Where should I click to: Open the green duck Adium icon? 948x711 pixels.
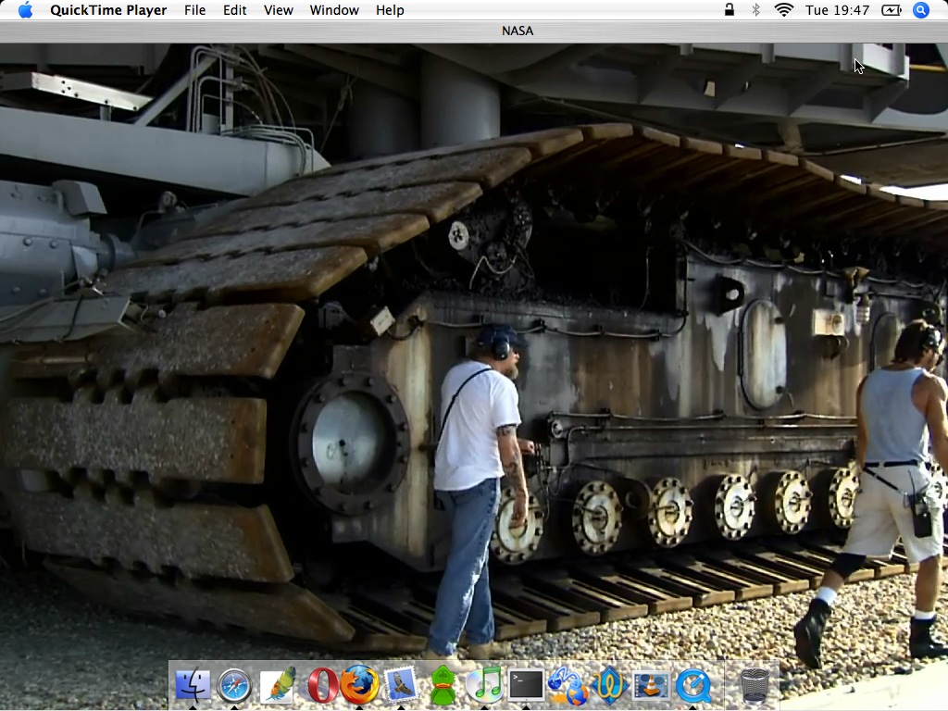[x=443, y=686]
